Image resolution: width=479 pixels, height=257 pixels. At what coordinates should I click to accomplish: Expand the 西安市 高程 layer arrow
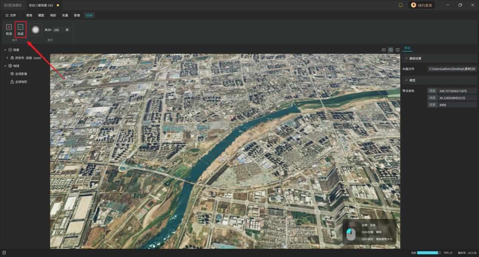8,58
